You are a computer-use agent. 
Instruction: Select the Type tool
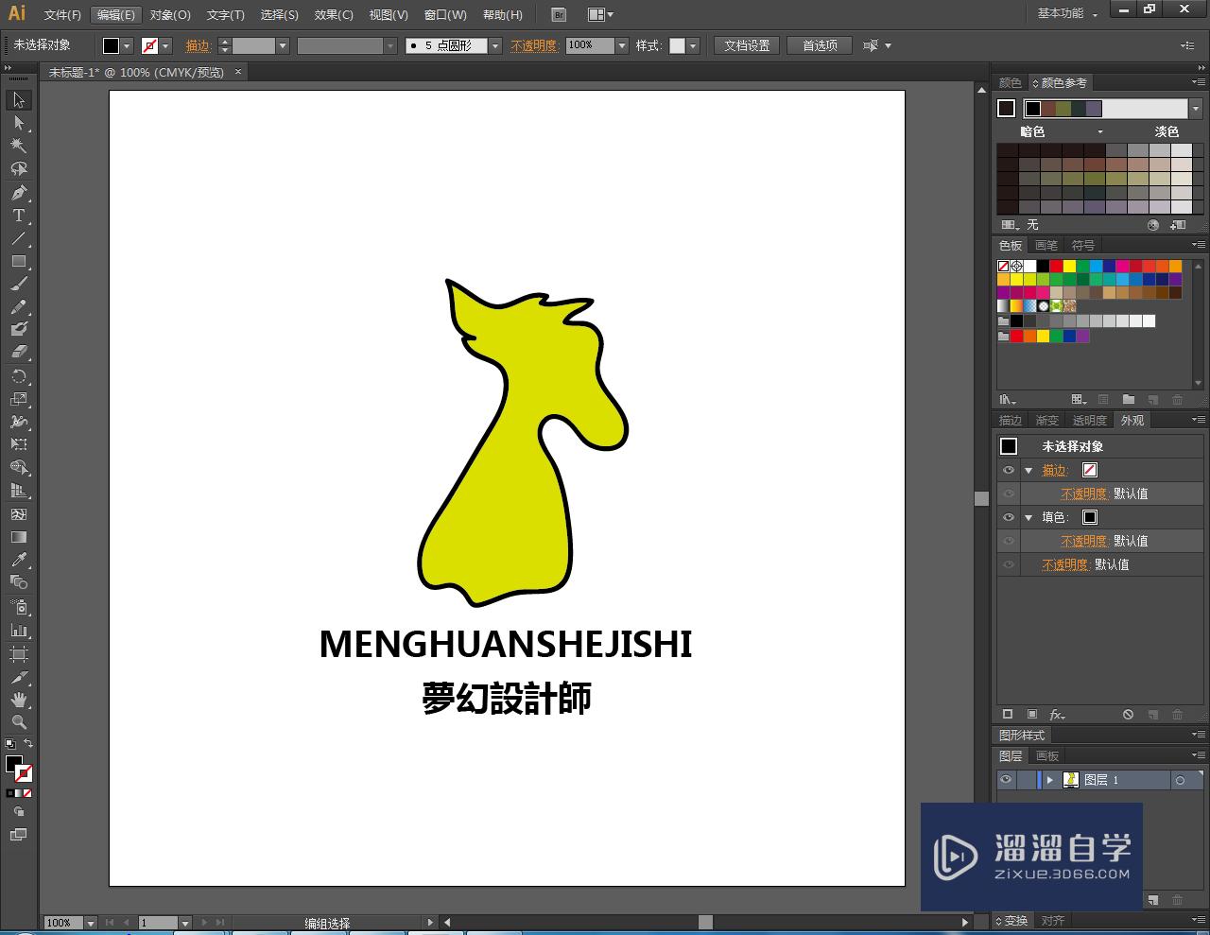pos(18,216)
